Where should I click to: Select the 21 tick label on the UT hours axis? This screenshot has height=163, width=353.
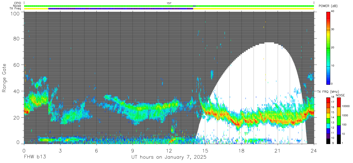(x=278, y=150)
